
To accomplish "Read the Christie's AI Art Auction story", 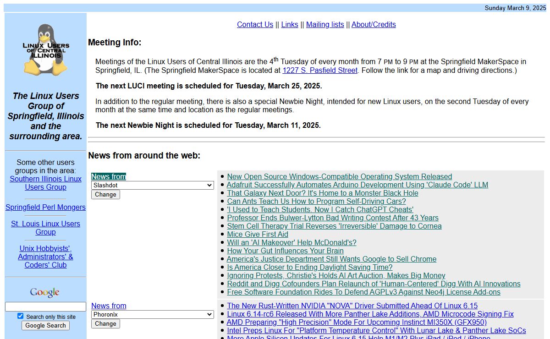I will pyautogui.click(x=336, y=276).
